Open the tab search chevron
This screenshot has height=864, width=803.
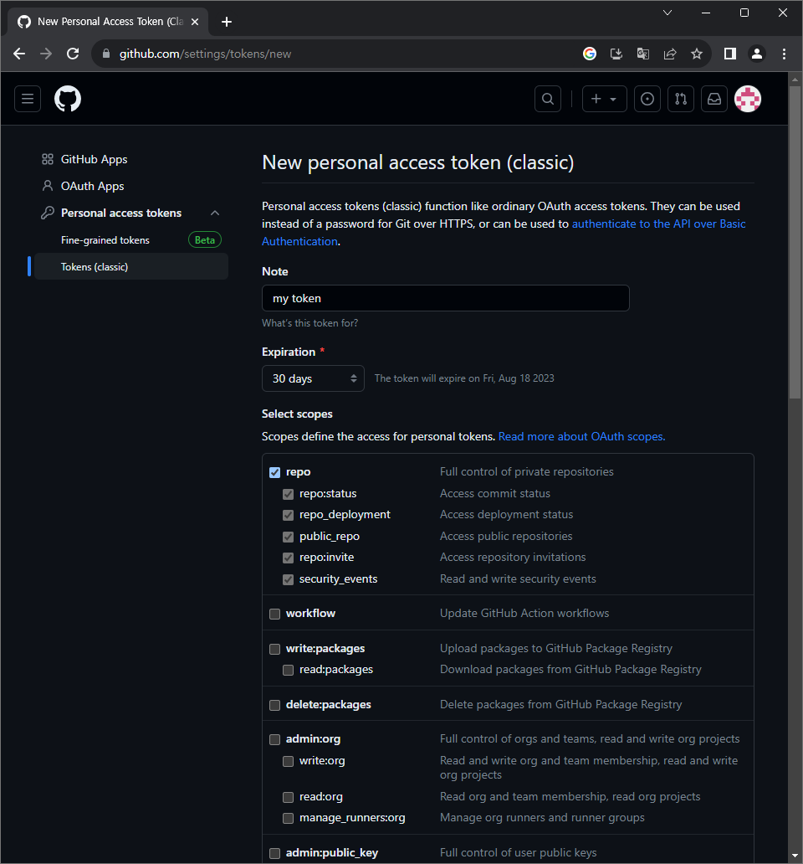coord(667,13)
